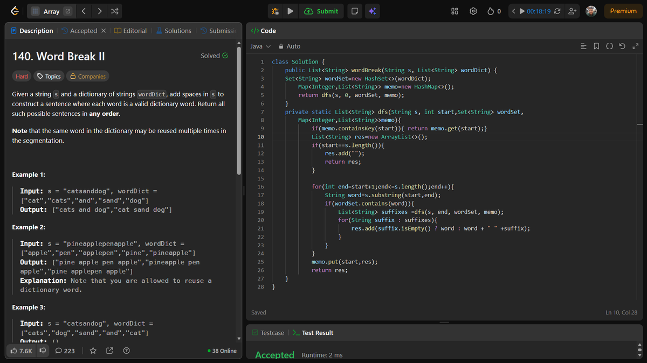Reset the timer with refresh icon
This screenshot has height=363, width=647.
tap(557, 11)
